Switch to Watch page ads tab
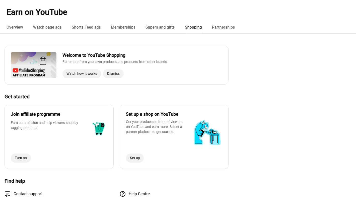The image size is (356, 215). click(47, 27)
